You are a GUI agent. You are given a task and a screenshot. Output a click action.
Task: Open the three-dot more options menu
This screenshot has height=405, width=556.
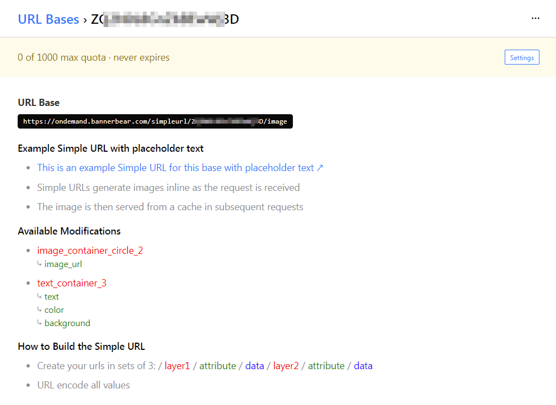535,18
